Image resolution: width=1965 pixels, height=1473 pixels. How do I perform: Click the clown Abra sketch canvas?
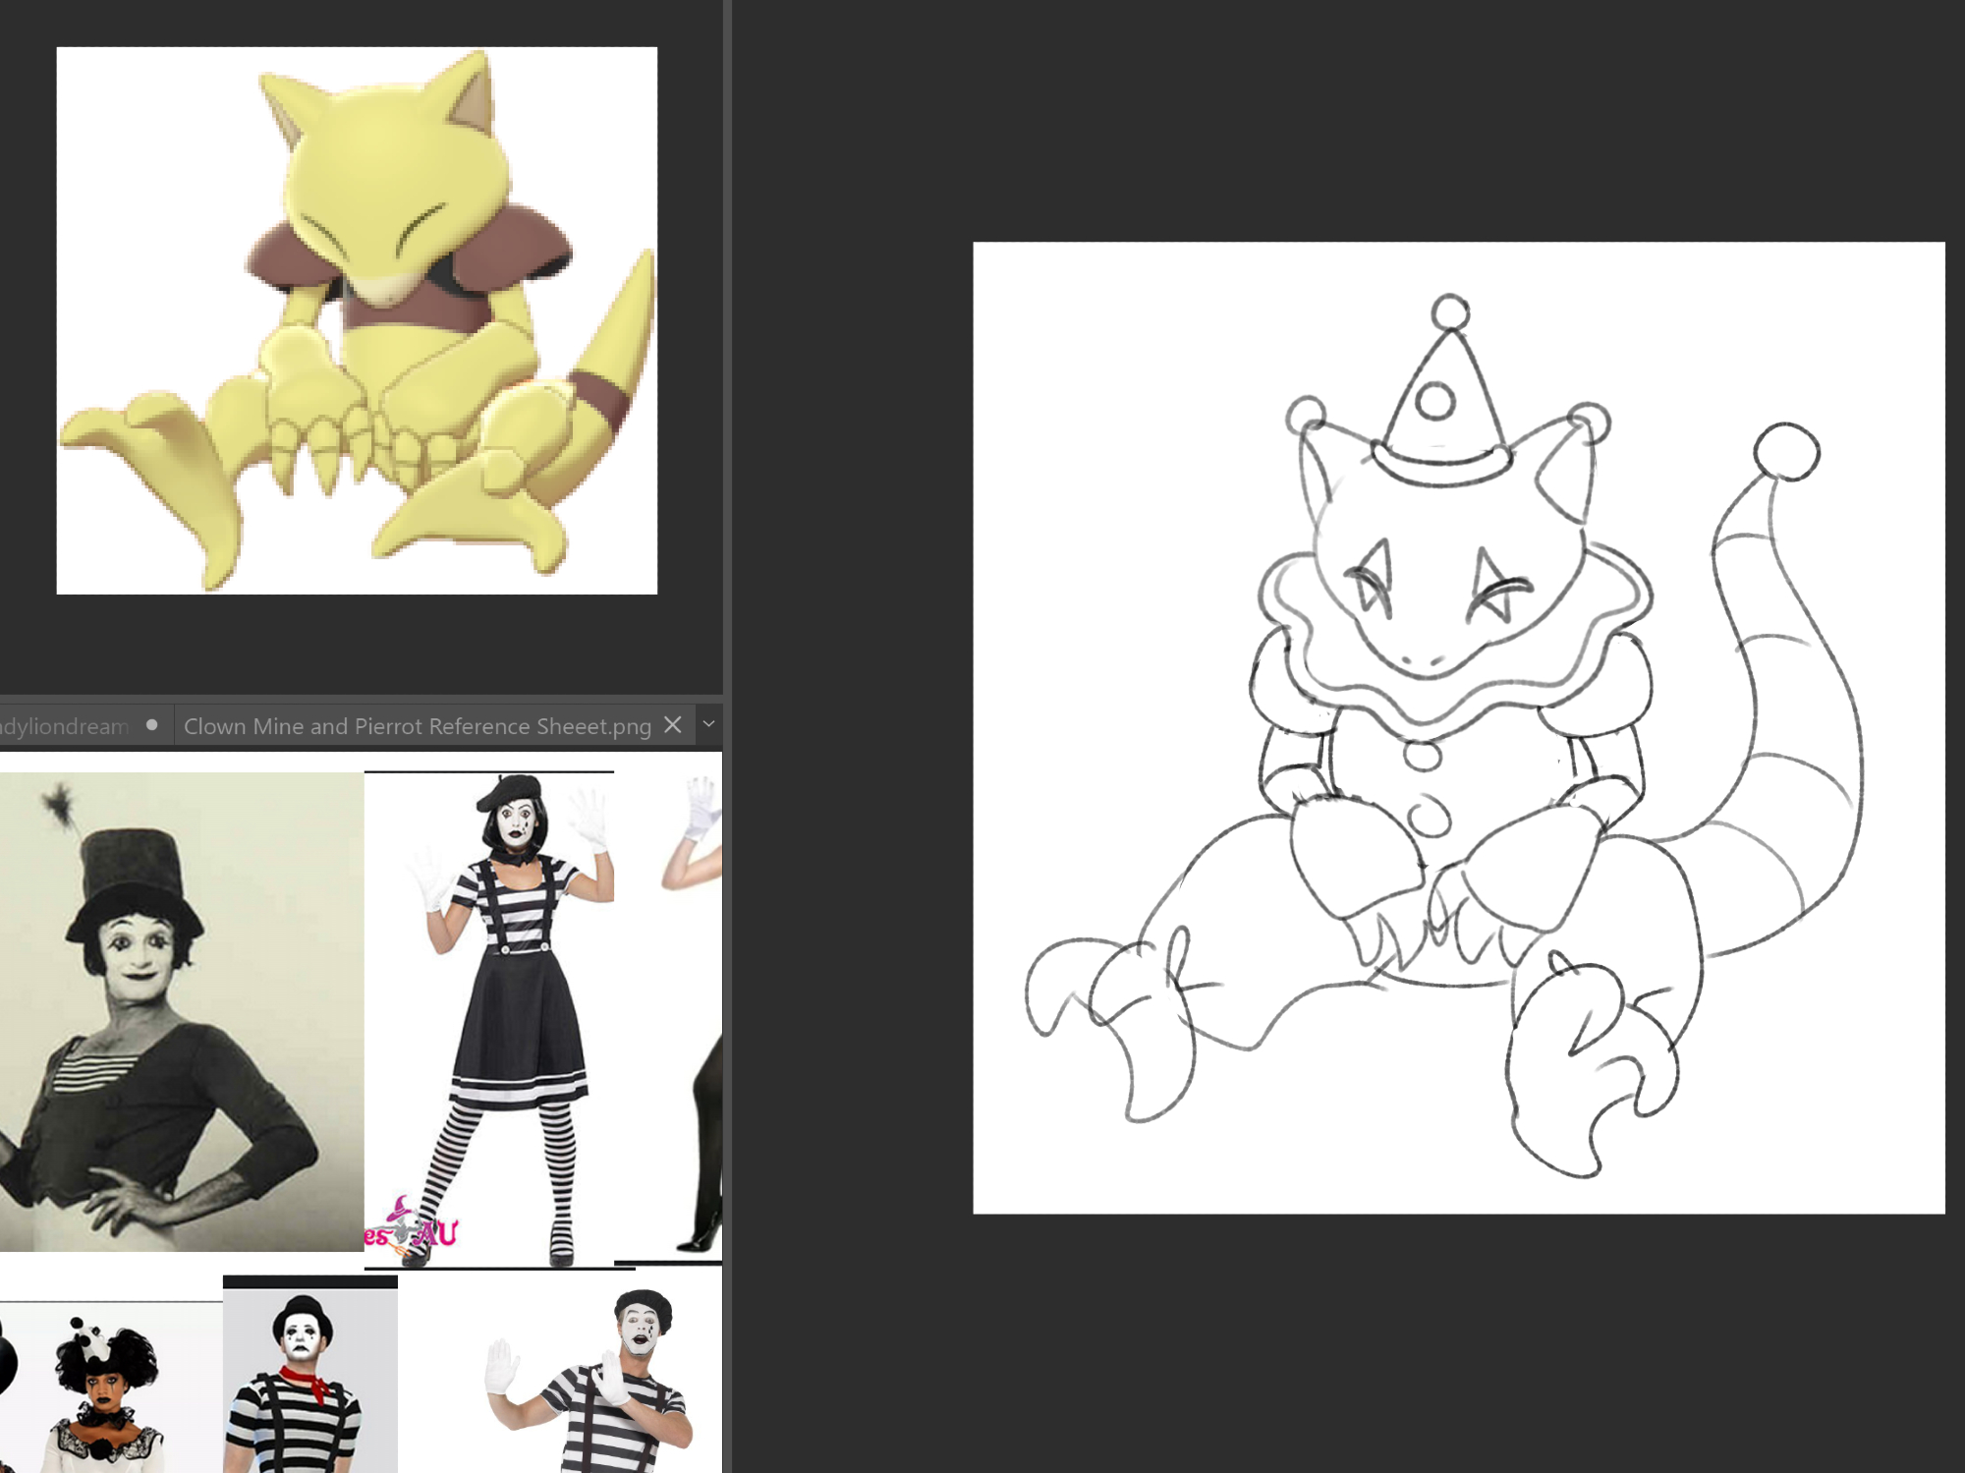point(1459,728)
